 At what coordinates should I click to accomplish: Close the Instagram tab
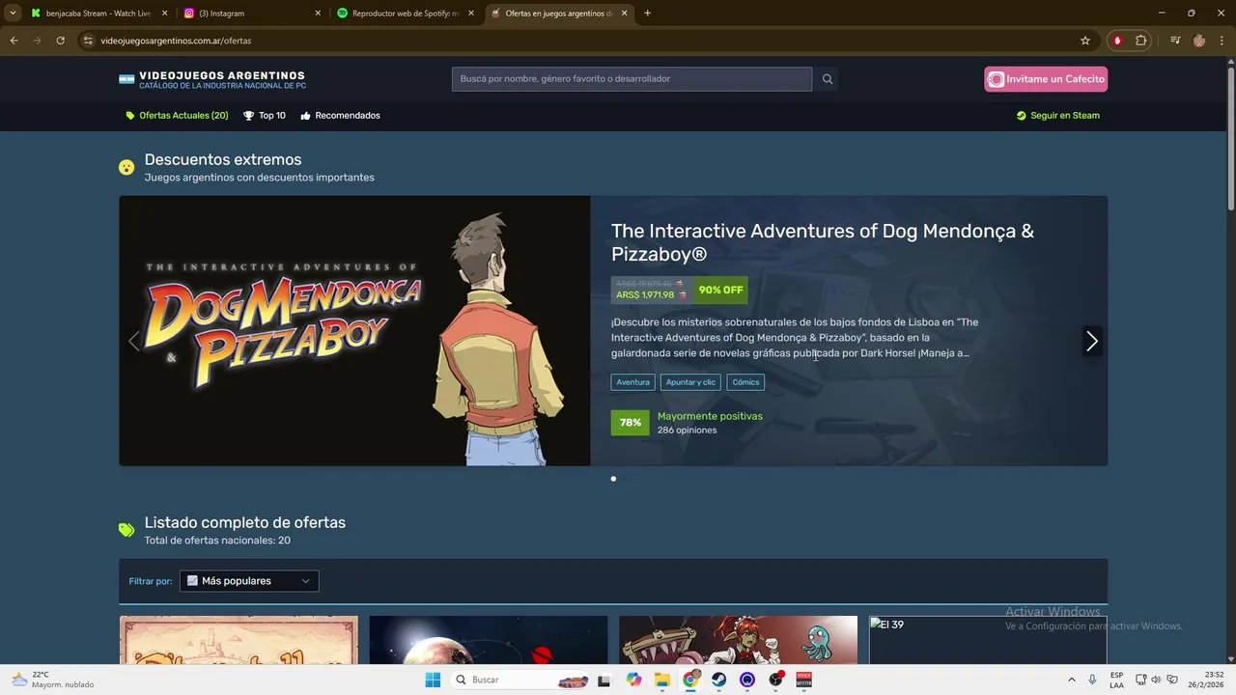point(318,14)
